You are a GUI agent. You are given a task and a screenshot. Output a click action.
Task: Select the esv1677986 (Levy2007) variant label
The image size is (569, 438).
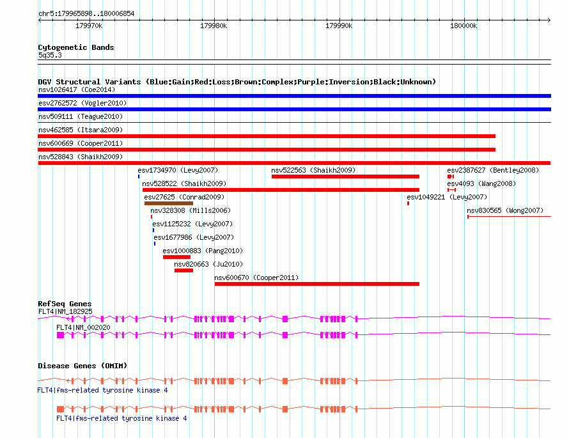click(x=194, y=237)
